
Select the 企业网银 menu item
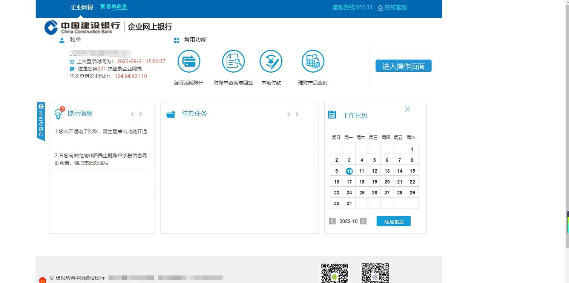click(81, 7)
